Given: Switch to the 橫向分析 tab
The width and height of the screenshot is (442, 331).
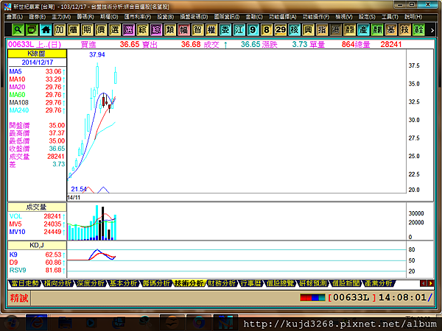Looking at the screenshot, I should (x=57, y=283).
